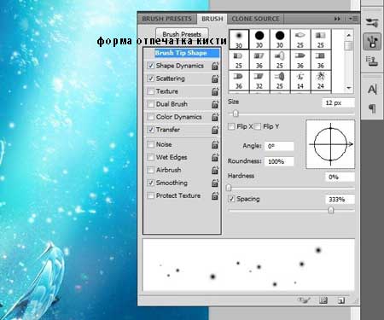The width and height of the screenshot is (384, 320).
Task: Open the Clone Source dock icon in right strip
Action: click(372, 61)
